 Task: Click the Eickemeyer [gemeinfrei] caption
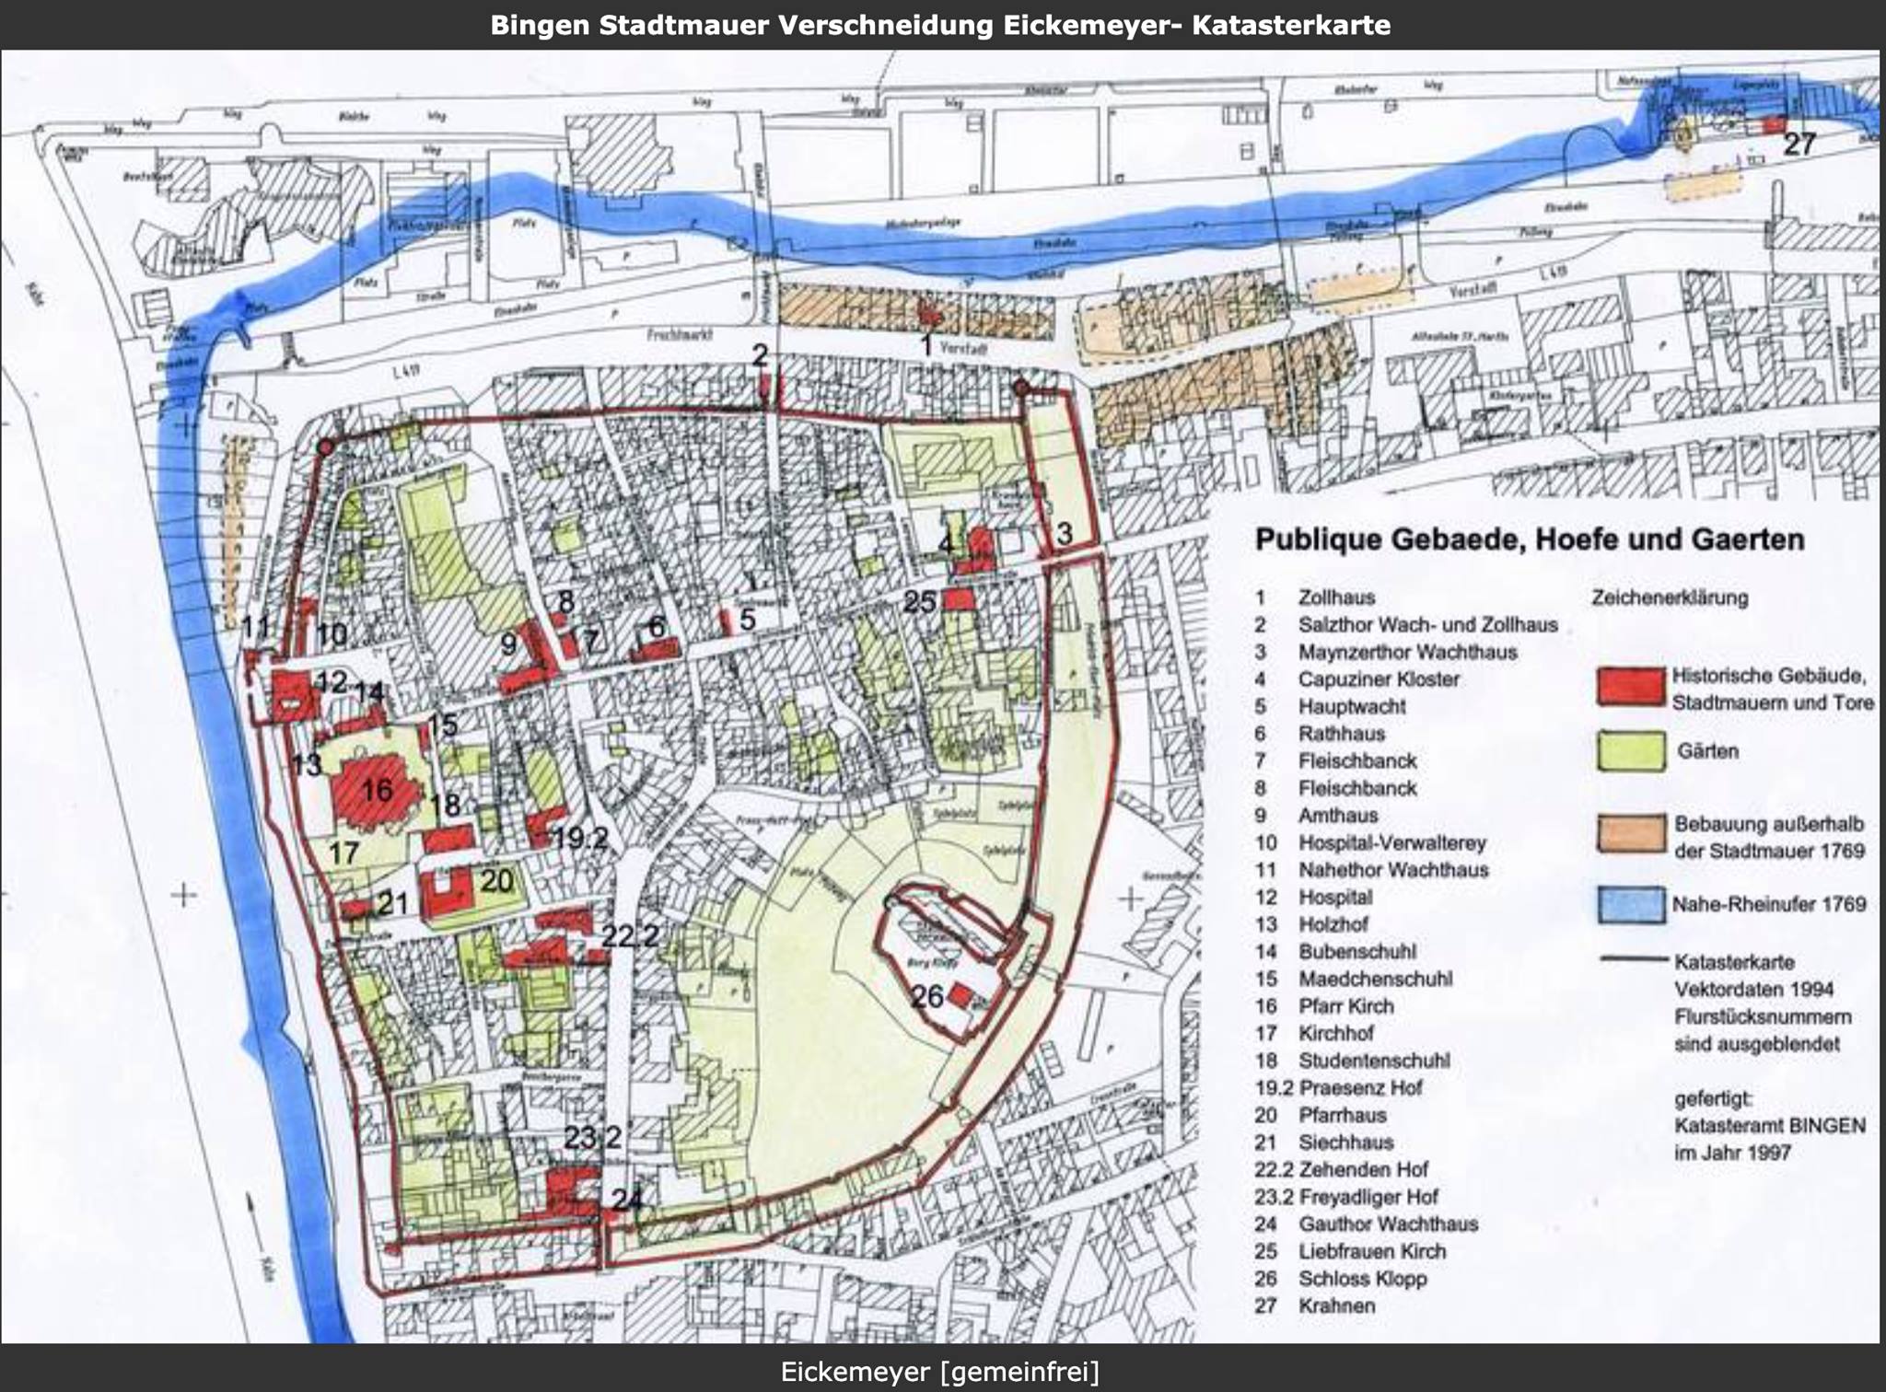click(x=940, y=1372)
